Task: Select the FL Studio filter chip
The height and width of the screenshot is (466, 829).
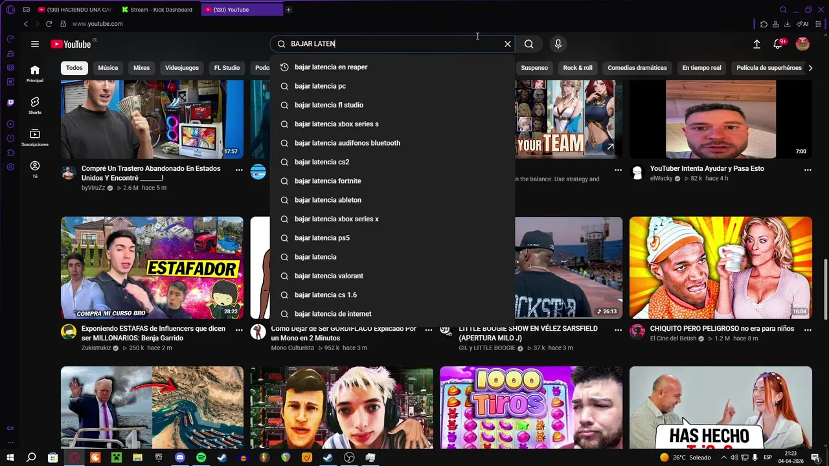Action: point(227,68)
